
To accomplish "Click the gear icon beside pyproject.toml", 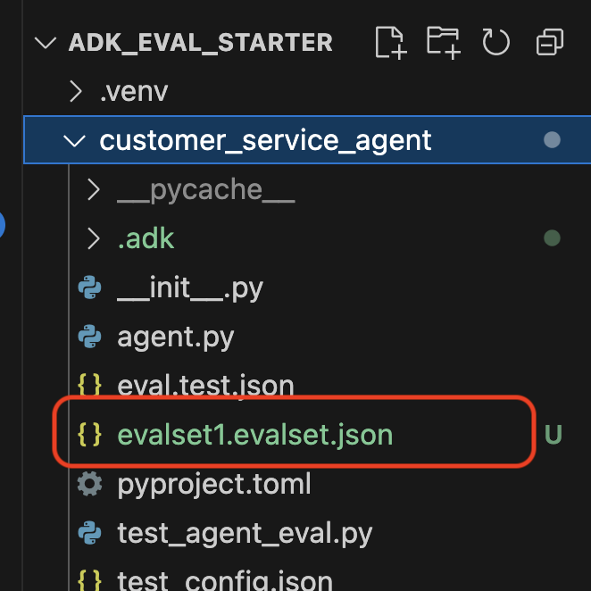I will 89,484.
